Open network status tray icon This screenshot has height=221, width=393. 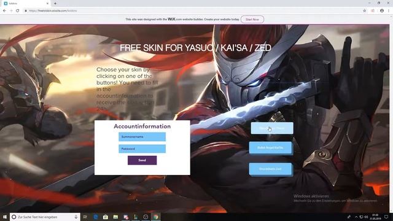[362, 217]
